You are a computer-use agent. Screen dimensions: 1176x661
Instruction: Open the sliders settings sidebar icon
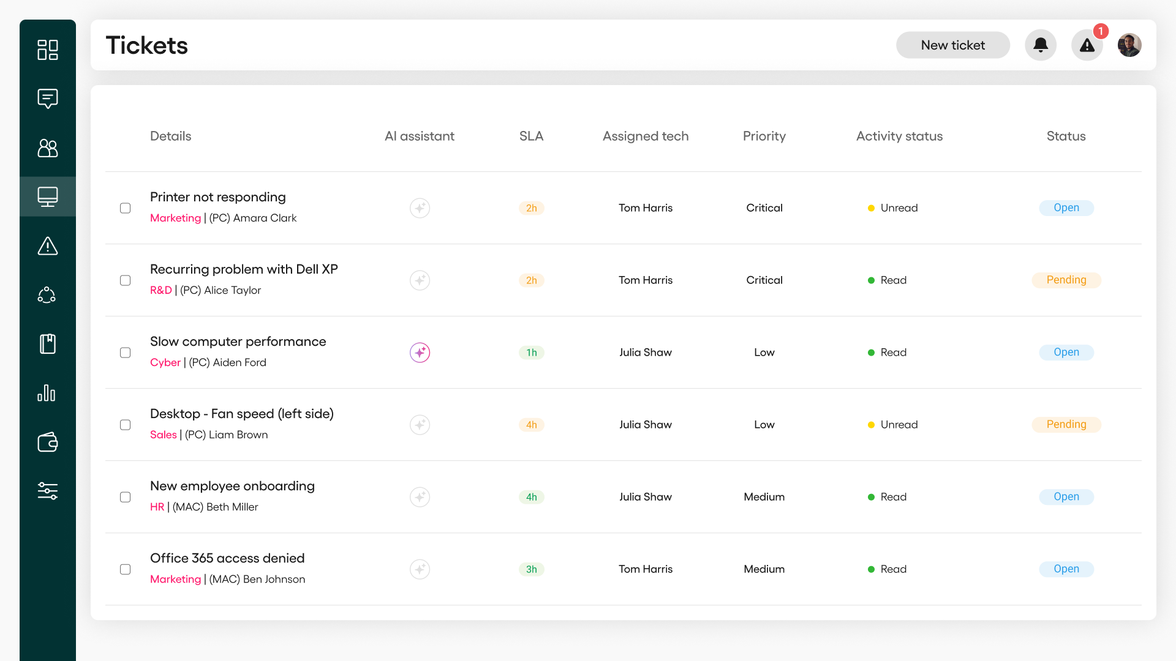click(x=47, y=491)
